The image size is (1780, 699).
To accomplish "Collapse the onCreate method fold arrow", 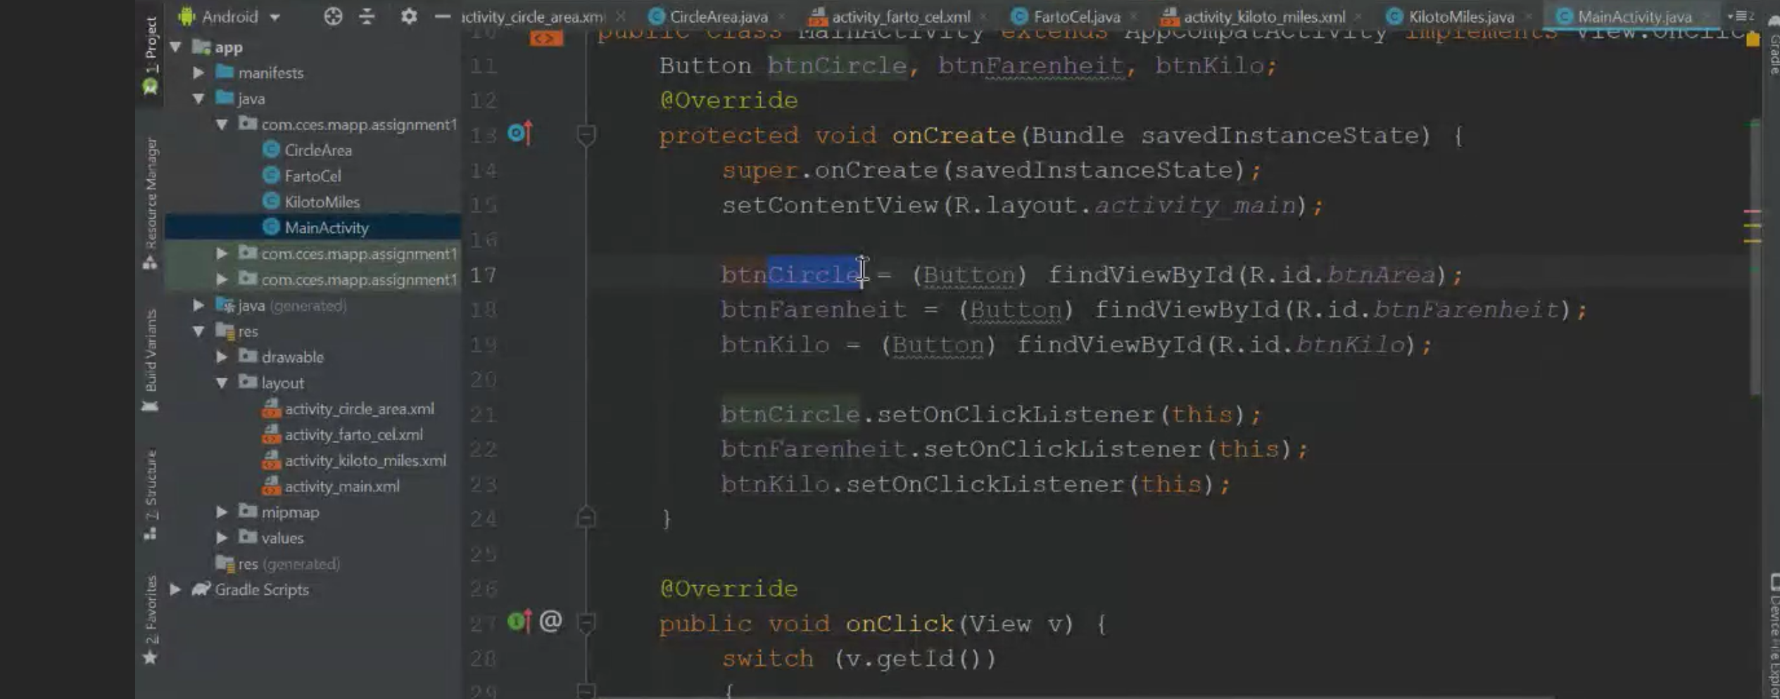I will coord(585,134).
